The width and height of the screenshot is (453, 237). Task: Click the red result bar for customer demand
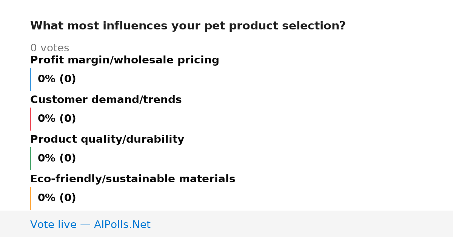30,119
